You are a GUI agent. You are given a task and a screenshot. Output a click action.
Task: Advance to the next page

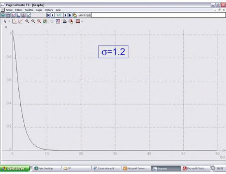pyautogui.click(x=65, y=15)
